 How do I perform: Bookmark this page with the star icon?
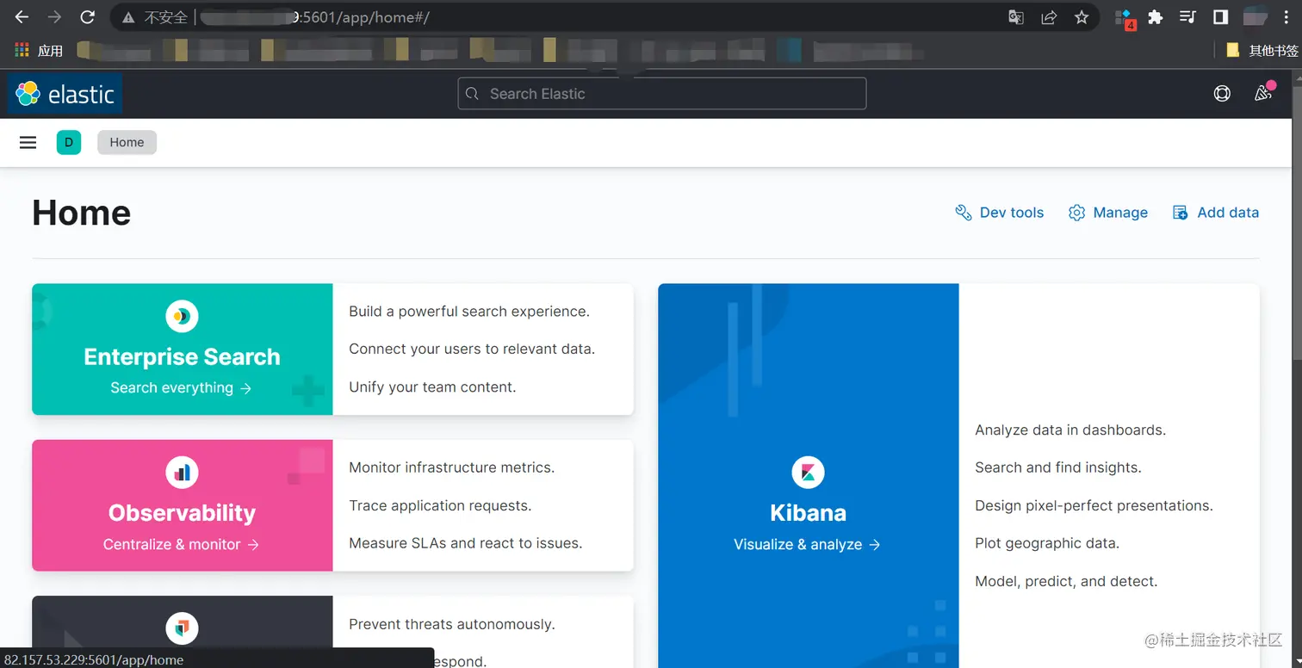pyautogui.click(x=1082, y=17)
